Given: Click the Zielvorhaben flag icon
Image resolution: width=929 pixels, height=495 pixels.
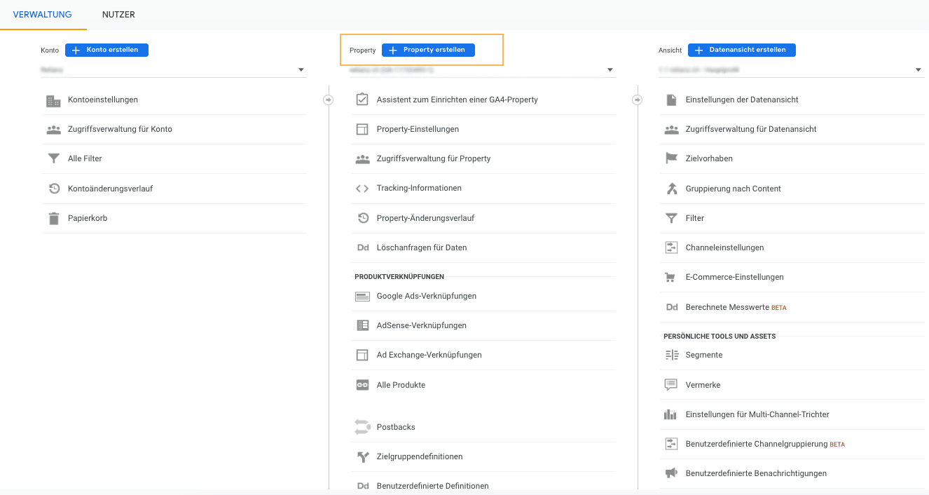Looking at the screenshot, I should [x=671, y=158].
